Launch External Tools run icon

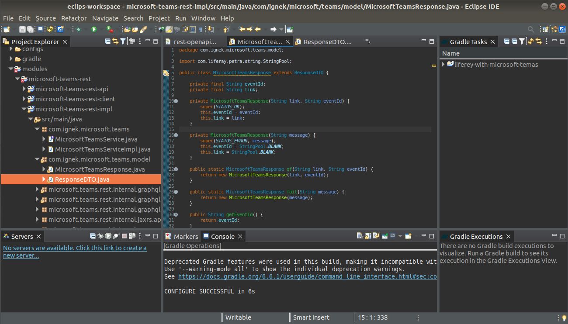coord(110,29)
